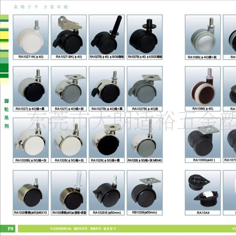The height and width of the screenshot is (236, 236).
Task: Click the label 'RA1086(φ40)银+灰'
Action: click(202, 57)
